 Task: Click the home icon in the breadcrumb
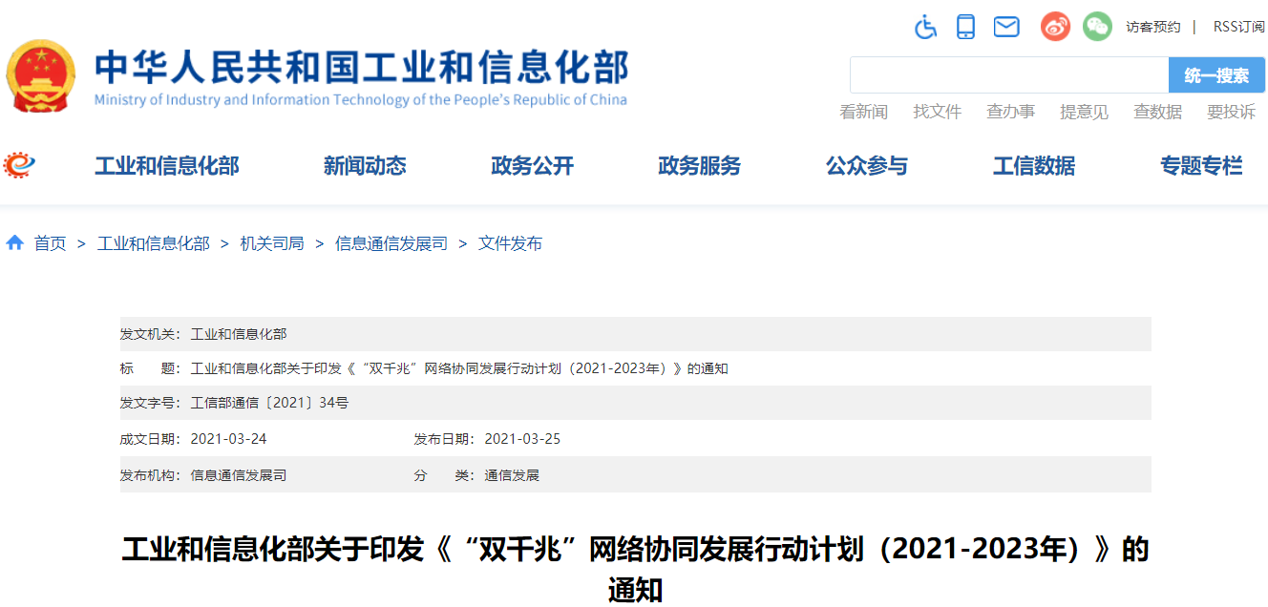click(x=14, y=242)
